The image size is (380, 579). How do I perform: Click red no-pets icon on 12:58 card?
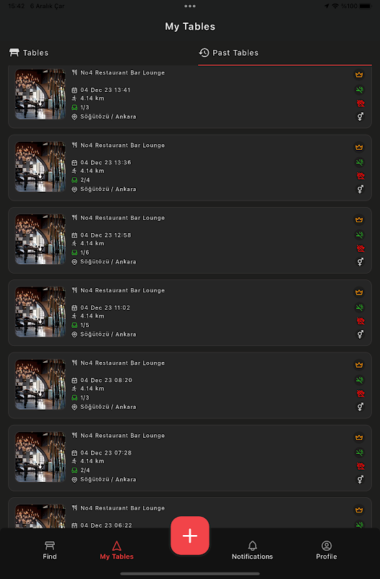pos(360,248)
